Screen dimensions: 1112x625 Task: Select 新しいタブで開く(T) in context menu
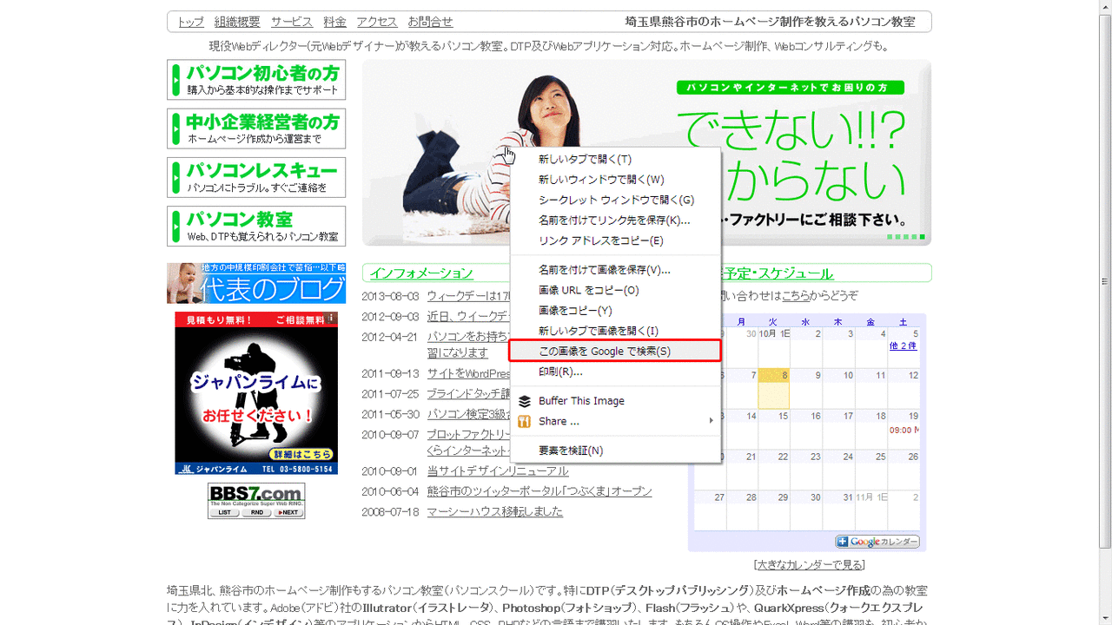coord(614,160)
